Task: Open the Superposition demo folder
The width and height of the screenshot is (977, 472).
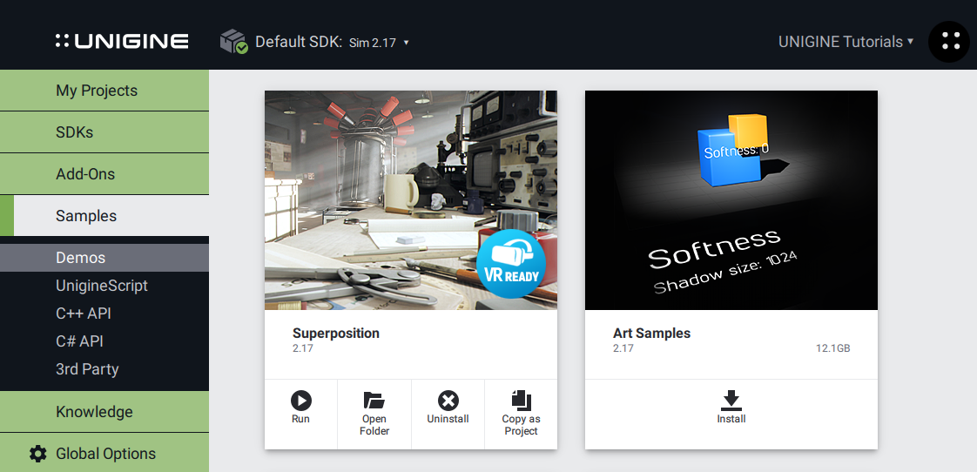Action: (374, 412)
